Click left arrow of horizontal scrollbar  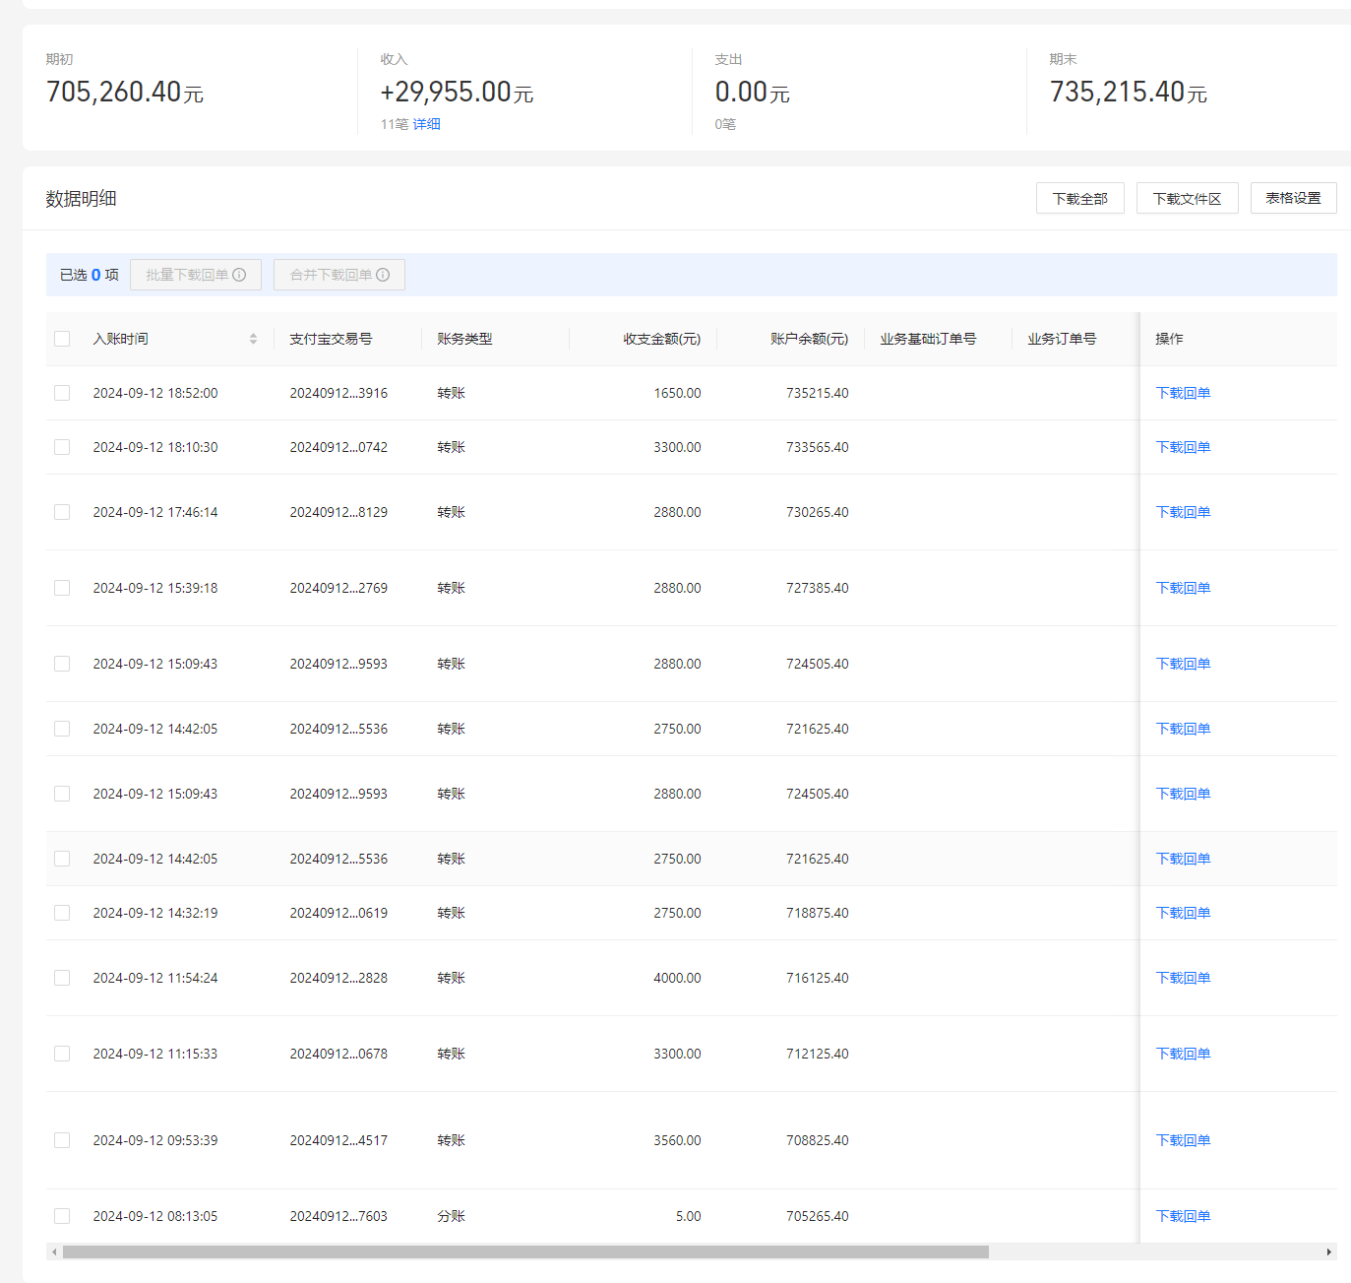54,1251
